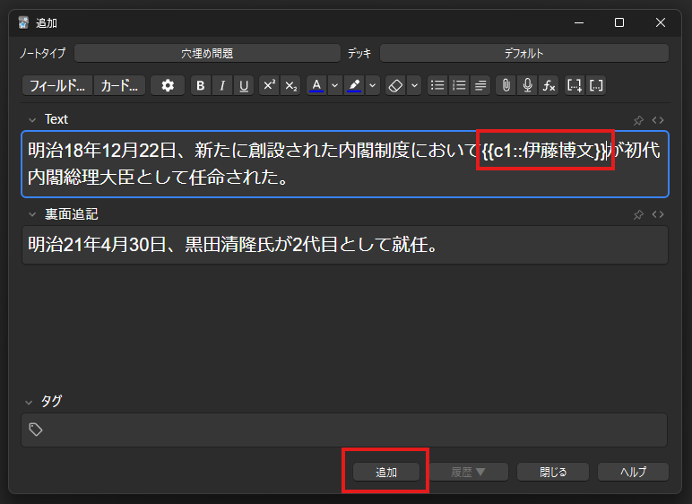Click the ノートタイプ label
Viewport: 692px width, 504px height.
pyautogui.click(x=42, y=54)
